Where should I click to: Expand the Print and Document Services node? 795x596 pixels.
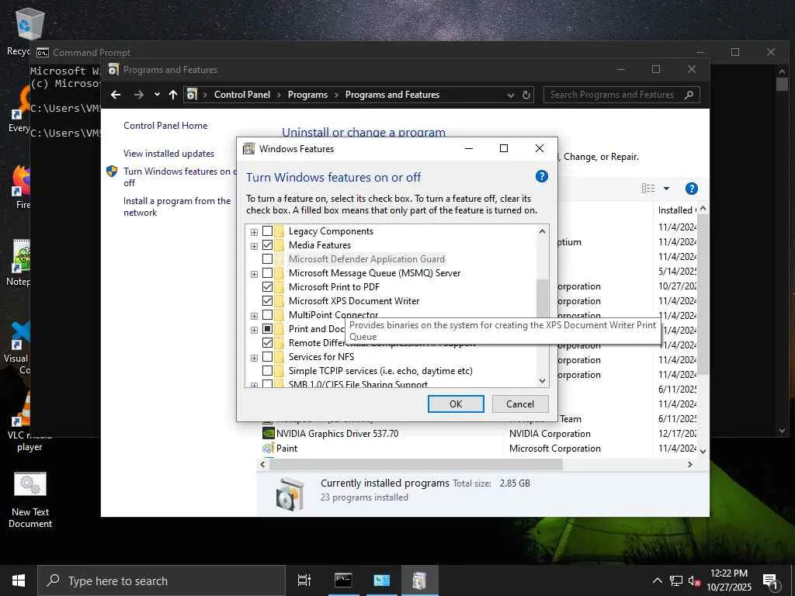[254, 330]
